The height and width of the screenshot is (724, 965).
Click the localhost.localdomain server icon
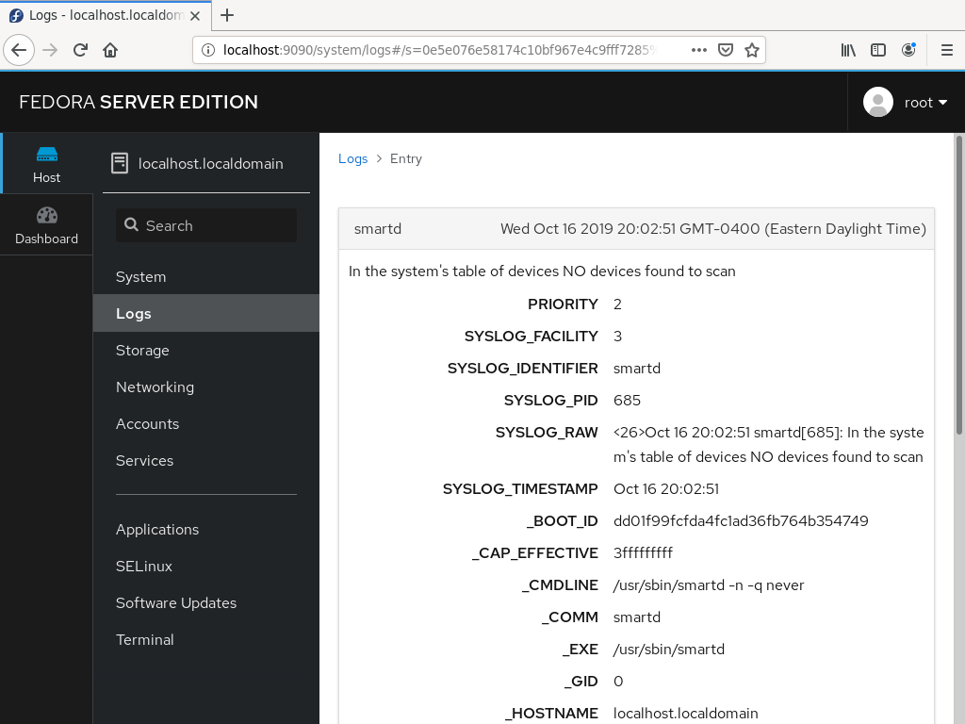coord(120,163)
